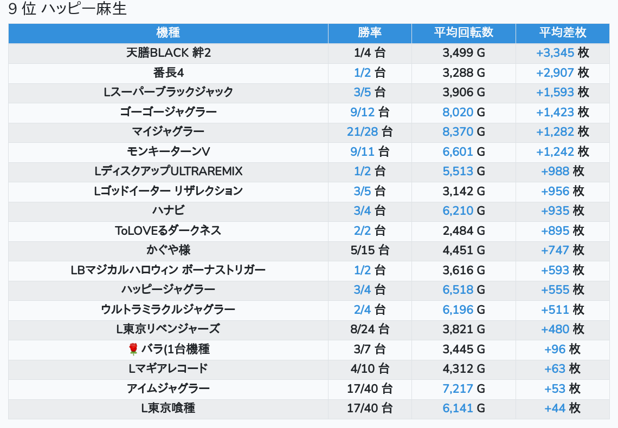Image resolution: width=618 pixels, height=428 pixels.
Task: Select 6,518 G in the ハッピージャグラー row
Action: [x=458, y=289]
